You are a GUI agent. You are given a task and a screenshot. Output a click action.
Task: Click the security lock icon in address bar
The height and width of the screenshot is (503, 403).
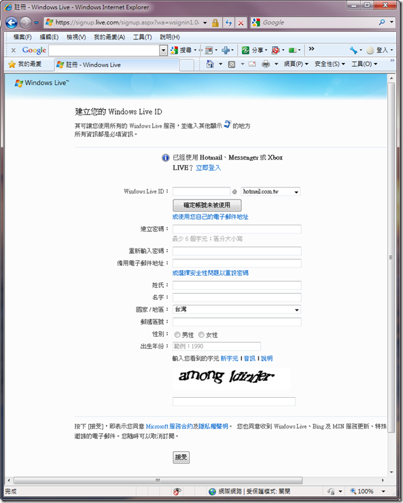tap(215, 23)
